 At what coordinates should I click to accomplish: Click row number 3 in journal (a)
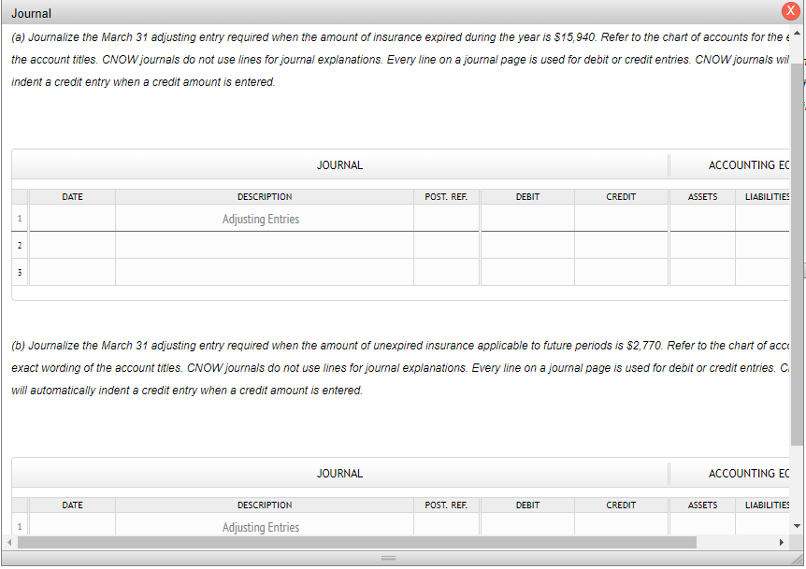pos(19,272)
